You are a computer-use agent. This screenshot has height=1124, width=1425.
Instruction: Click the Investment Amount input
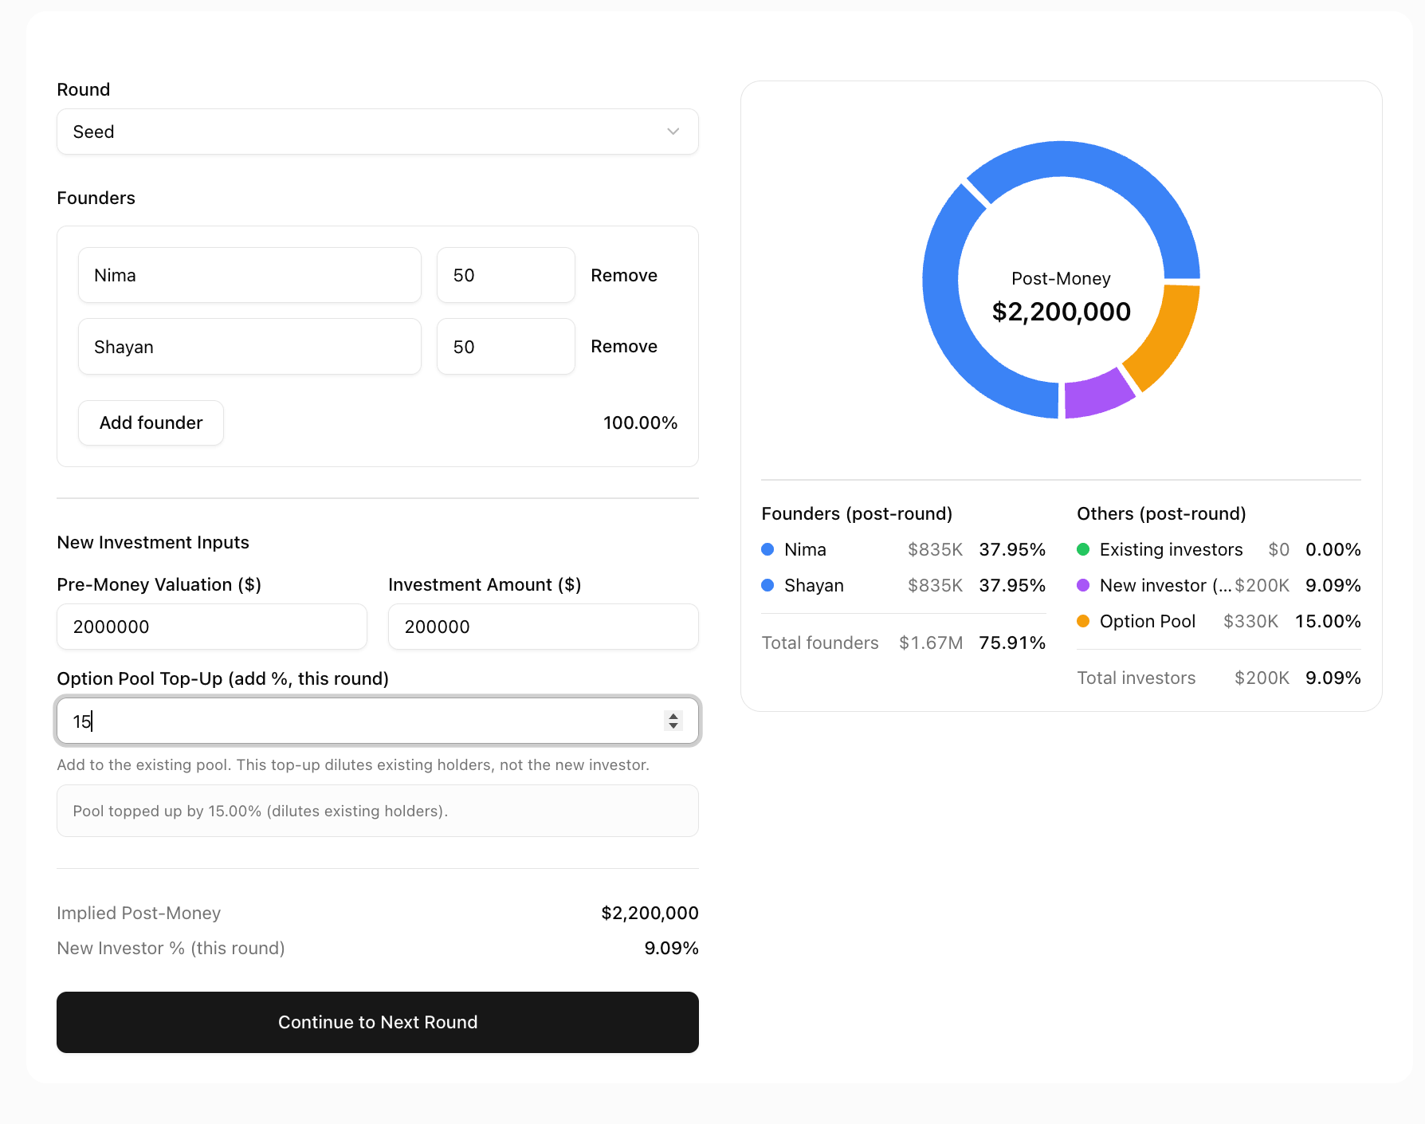(544, 627)
